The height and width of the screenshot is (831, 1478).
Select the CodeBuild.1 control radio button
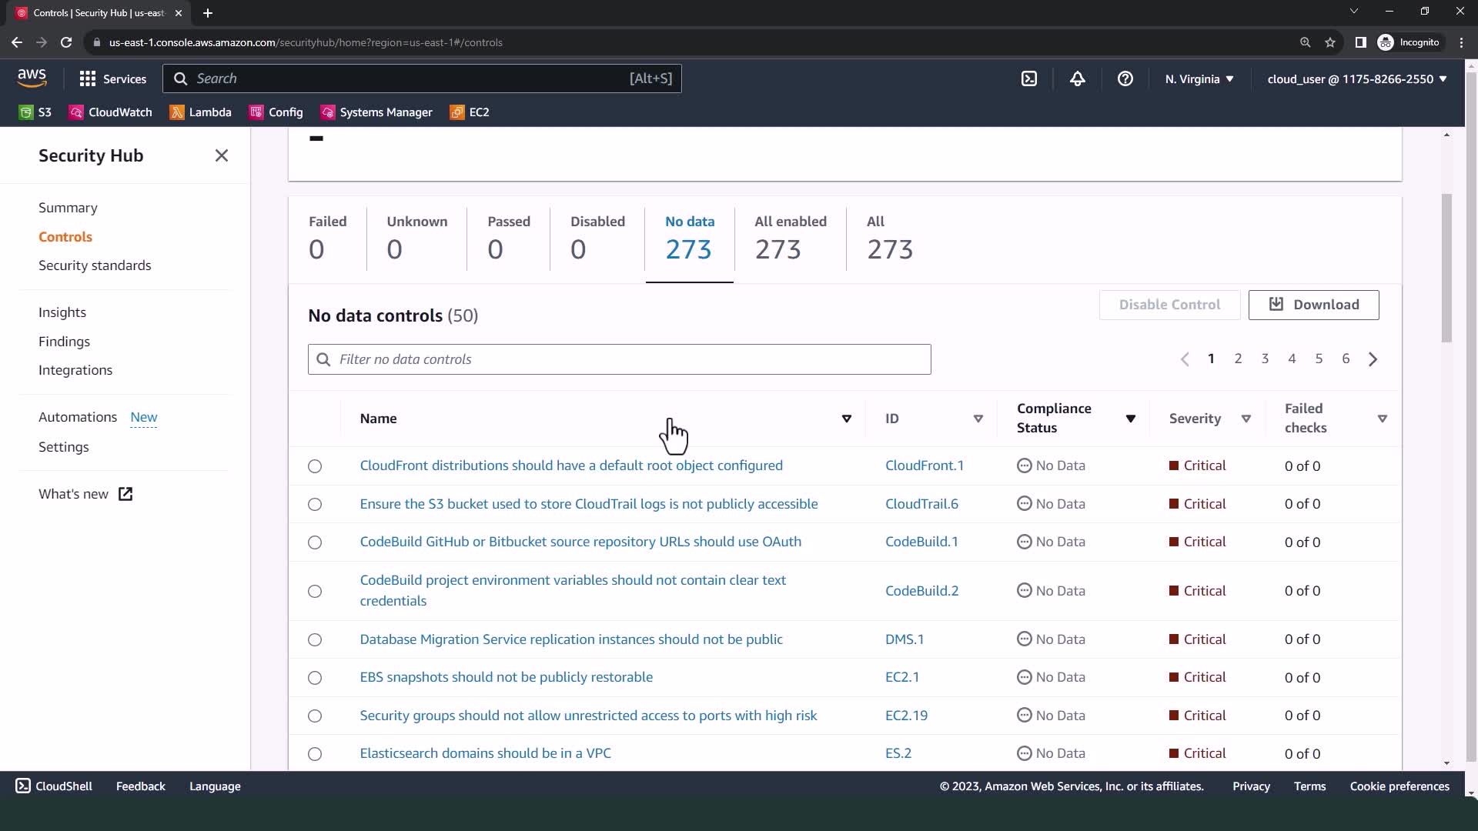[x=315, y=542]
